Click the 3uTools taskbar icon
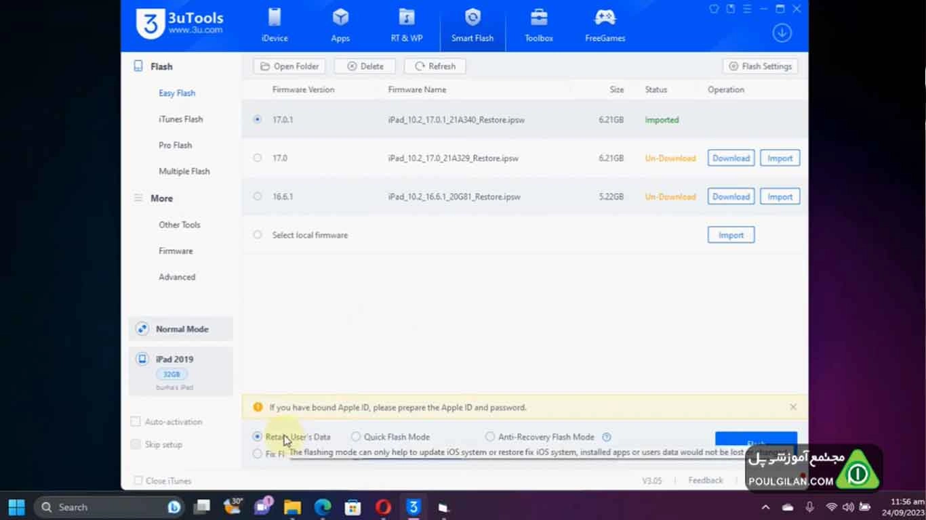Screen dimensions: 926x520 (413, 507)
